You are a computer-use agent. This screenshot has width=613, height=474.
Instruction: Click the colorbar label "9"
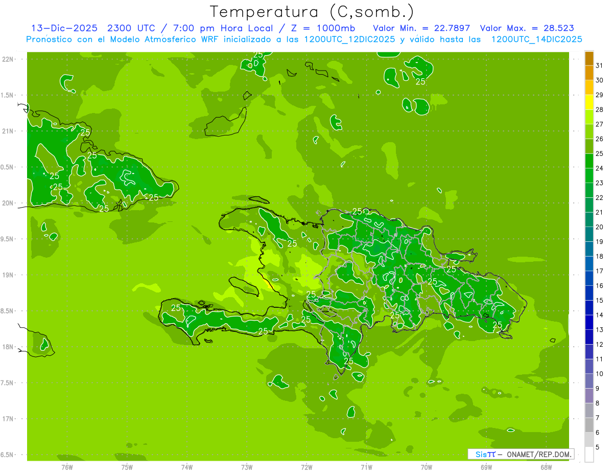pyautogui.click(x=598, y=389)
